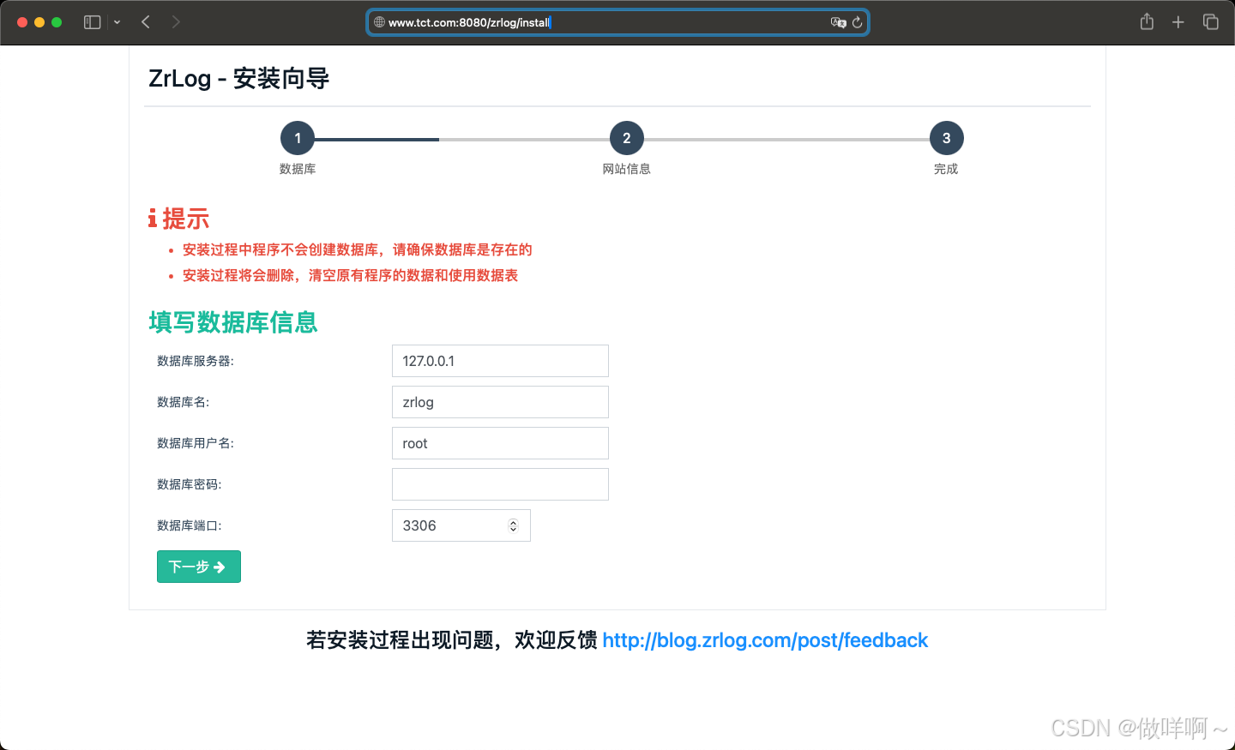Minimize the window with yellow button
1235x750 pixels.
[39, 22]
